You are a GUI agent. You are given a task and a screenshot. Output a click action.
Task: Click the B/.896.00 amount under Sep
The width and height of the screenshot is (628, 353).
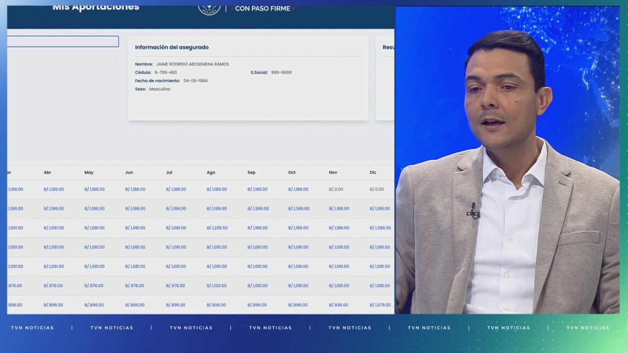click(x=257, y=305)
